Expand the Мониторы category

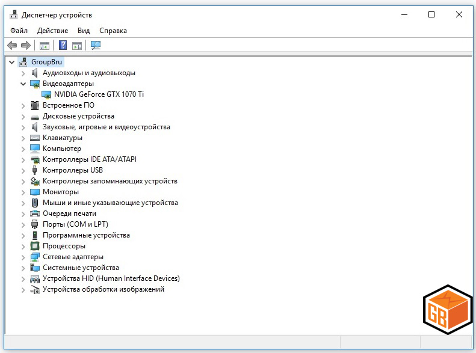(x=23, y=192)
